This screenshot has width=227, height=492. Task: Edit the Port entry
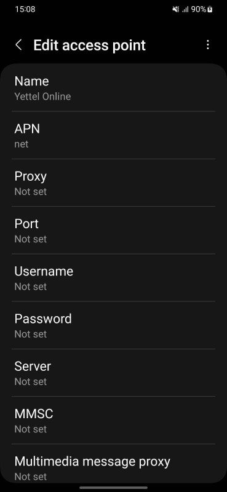coord(113,230)
